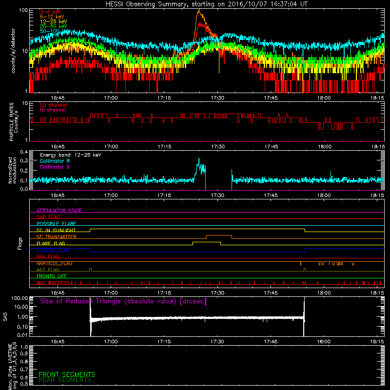Click the "PARTICLE FLAG" label

pos(55,263)
